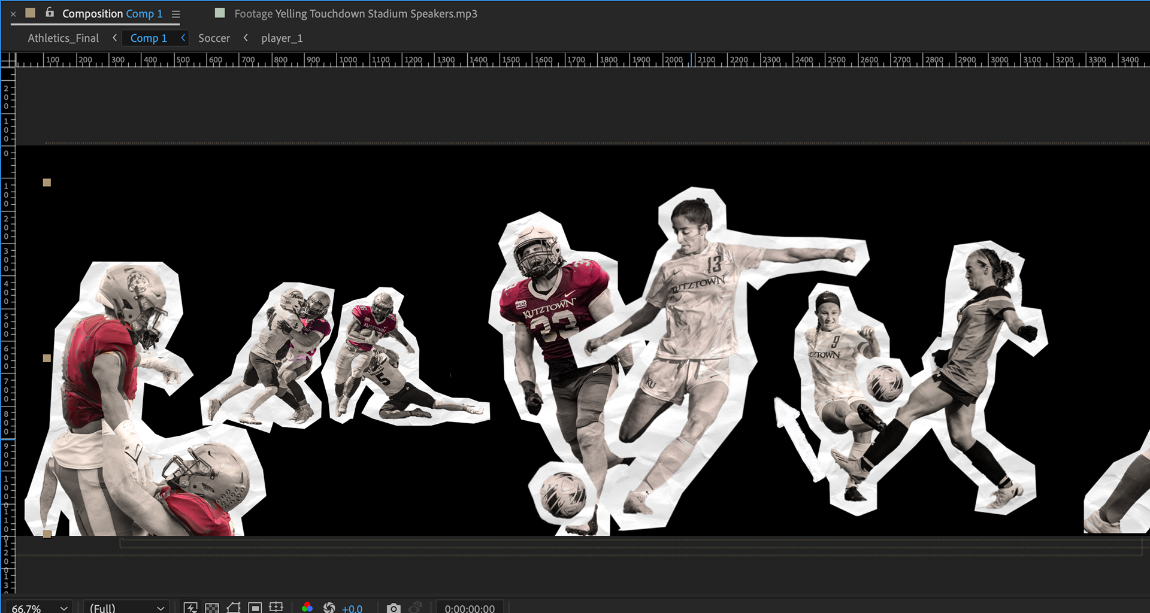The height and width of the screenshot is (613, 1150).
Task: Toggle the transparency grid checkerboard
Action: click(x=212, y=608)
